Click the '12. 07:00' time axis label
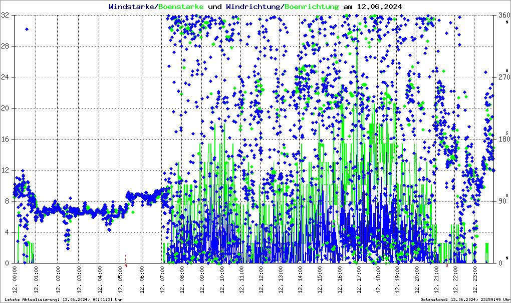 point(163,281)
